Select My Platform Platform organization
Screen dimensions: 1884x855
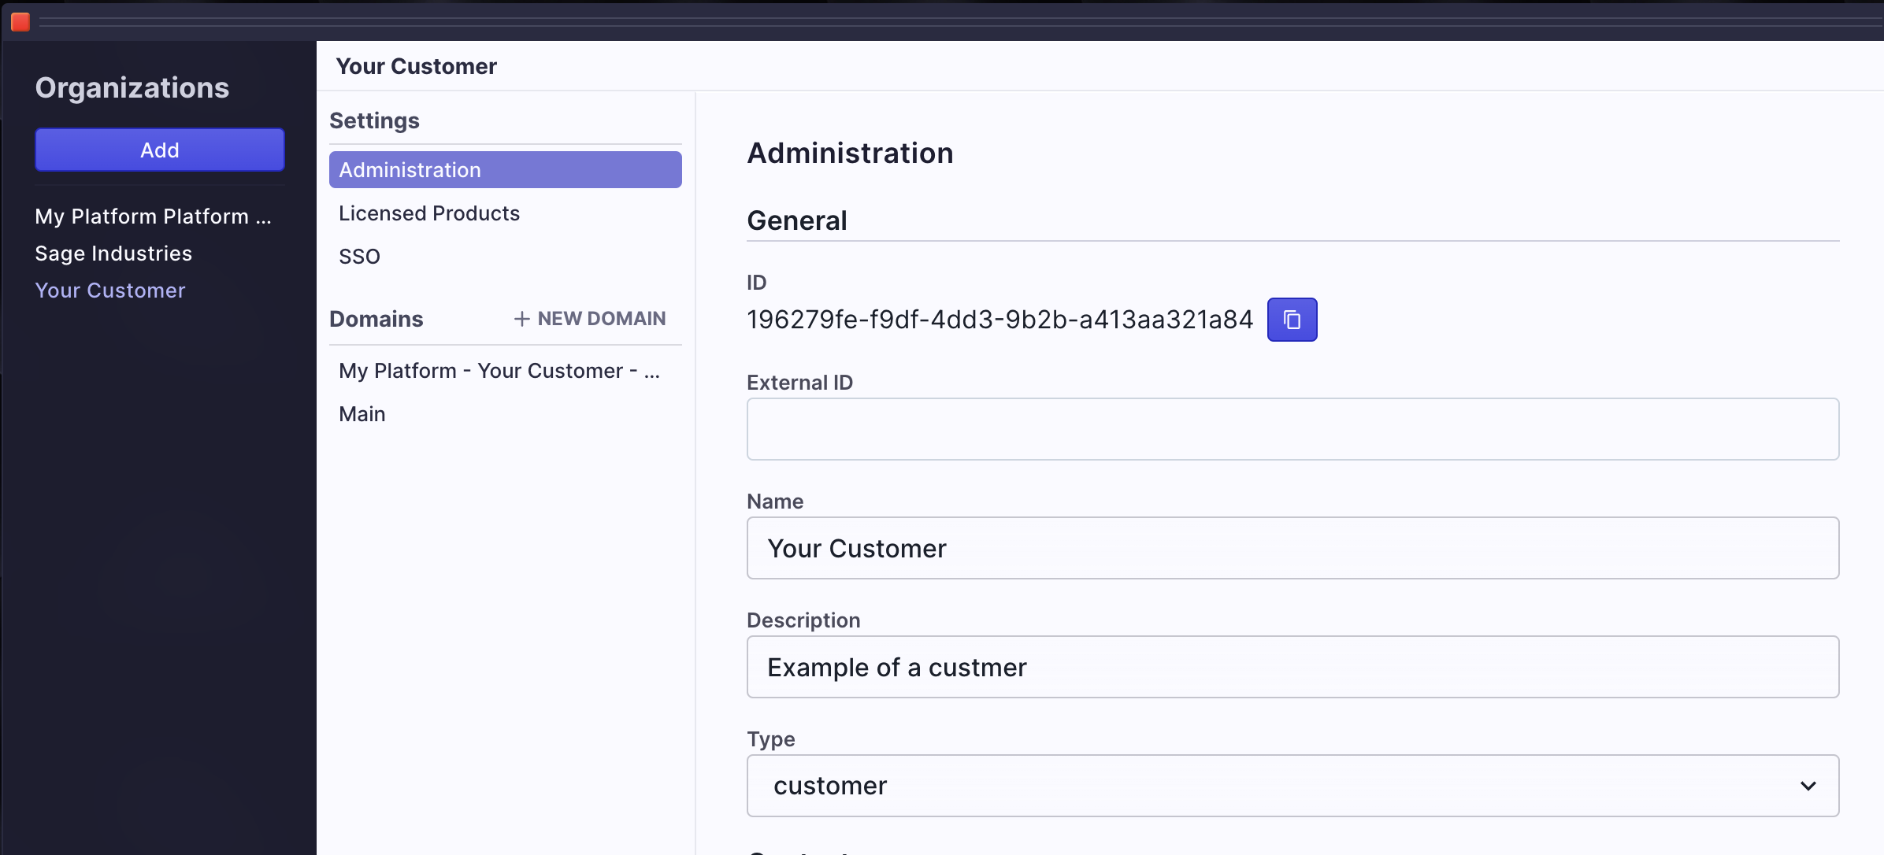153,217
